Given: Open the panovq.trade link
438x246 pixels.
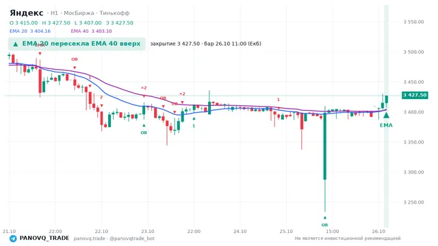Looking at the screenshot, I should click(x=90, y=238).
